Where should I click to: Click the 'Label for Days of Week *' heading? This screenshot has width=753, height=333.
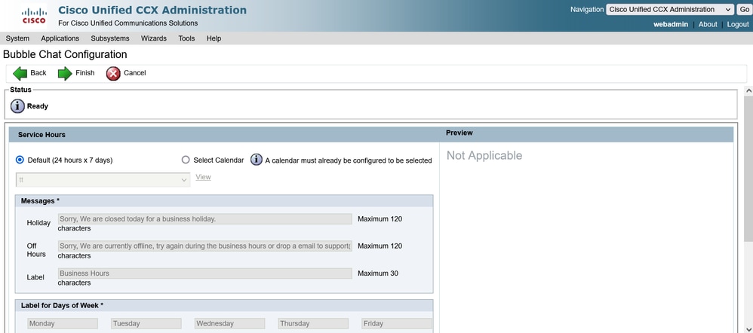point(62,306)
